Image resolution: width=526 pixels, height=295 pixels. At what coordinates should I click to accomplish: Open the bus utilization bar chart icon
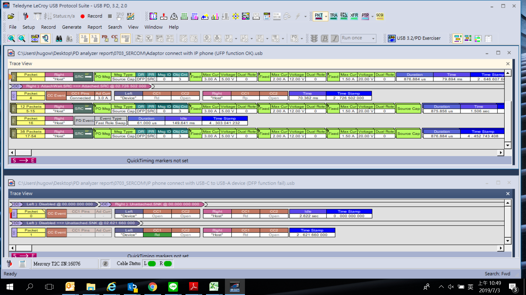click(x=215, y=16)
